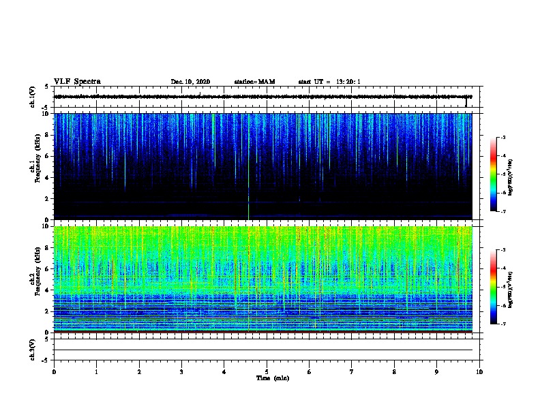
Task: Click the ch.2 color bar log(PSD) label
Action: click(x=511, y=290)
